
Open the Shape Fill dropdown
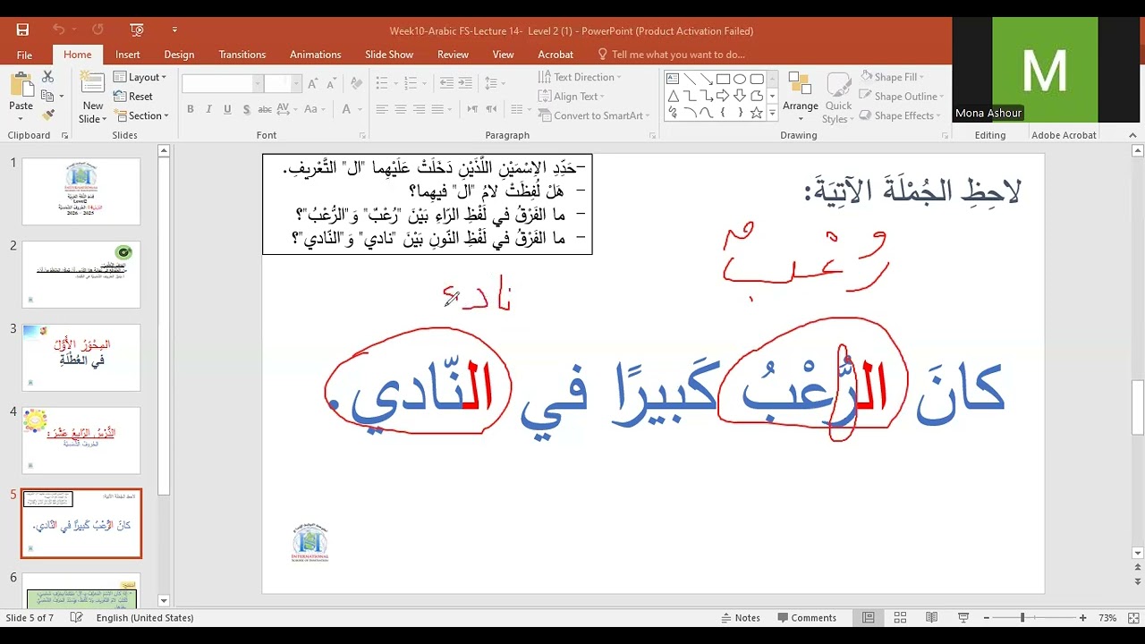coord(893,77)
